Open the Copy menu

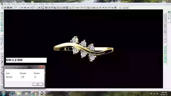23,4
